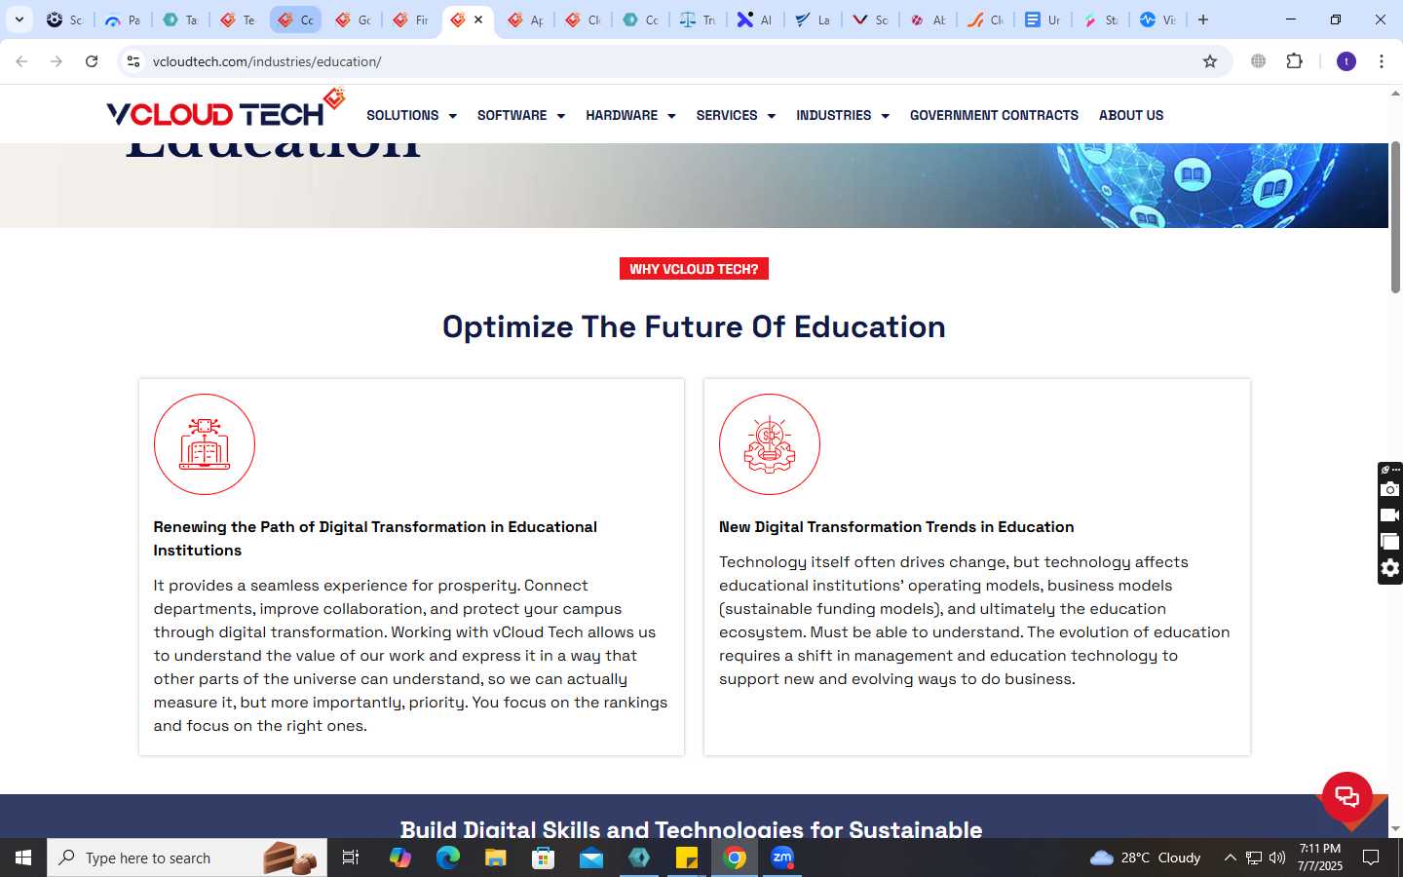1403x877 pixels.
Task: Switch to the 'Pa' tab
Action: coord(123,19)
